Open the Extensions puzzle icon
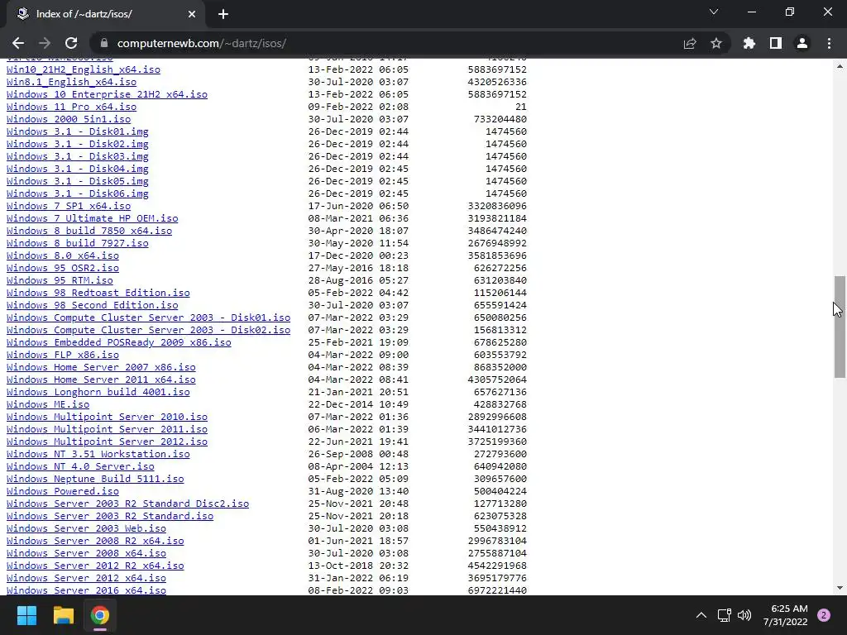The height and width of the screenshot is (635, 847). pyautogui.click(x=749, y=43)
